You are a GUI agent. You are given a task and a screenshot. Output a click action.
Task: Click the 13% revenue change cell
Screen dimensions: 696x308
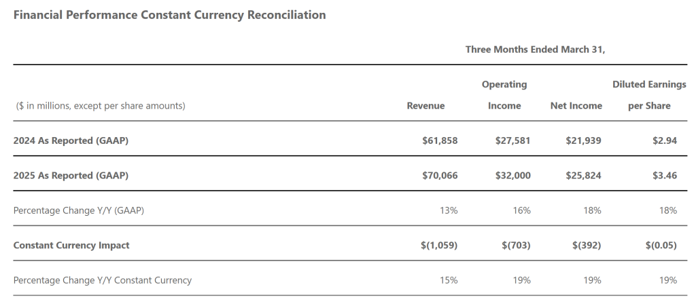coord(449,210)
